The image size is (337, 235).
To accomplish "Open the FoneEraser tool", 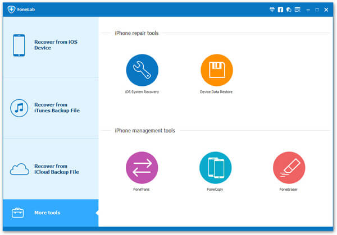I will coord(289,168).
